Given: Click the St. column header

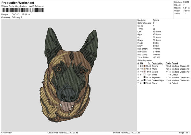Looking at the screenshot, I should pos(149,63).
